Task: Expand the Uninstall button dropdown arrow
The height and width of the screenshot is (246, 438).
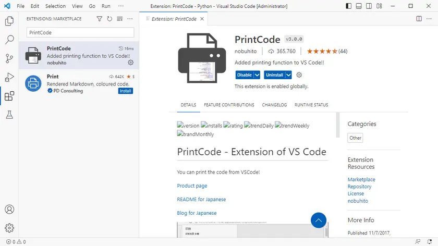Action: [x=288, y=75]
